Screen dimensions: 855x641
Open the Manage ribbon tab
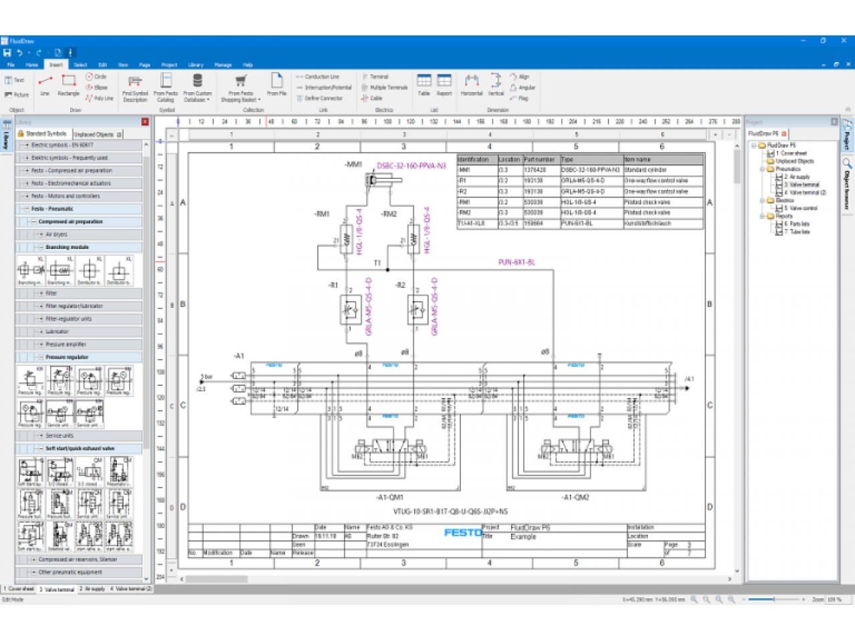pos(223,65)
